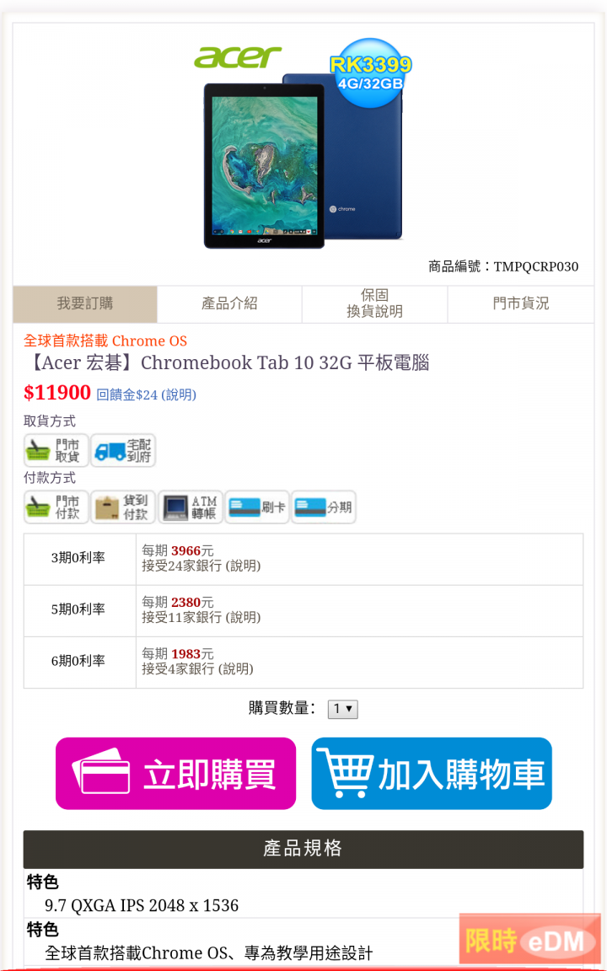View the 門市貨況 store stock tab

pos(521,304)
